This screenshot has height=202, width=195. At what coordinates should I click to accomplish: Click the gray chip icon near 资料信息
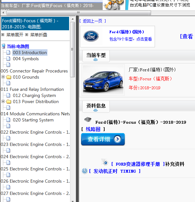(88, 120)
